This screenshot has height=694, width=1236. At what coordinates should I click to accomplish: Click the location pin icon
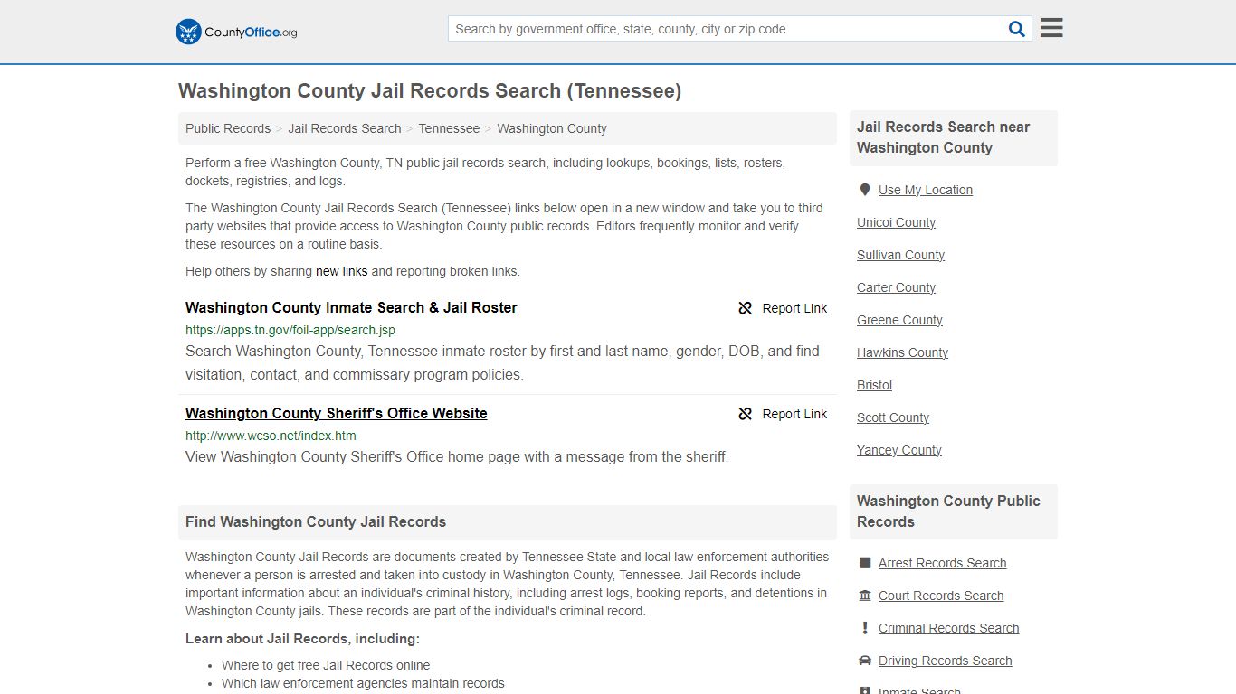tap(865, 190)
